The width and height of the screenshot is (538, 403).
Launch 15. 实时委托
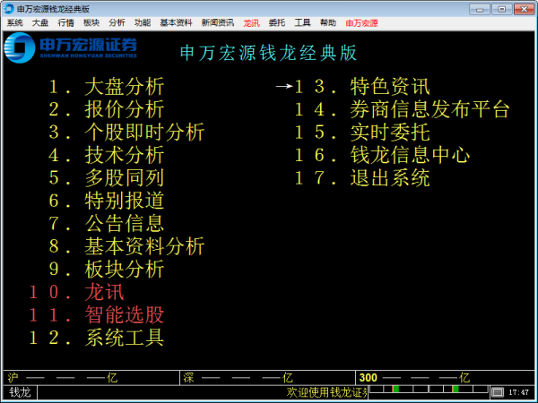tap(362, 132)
